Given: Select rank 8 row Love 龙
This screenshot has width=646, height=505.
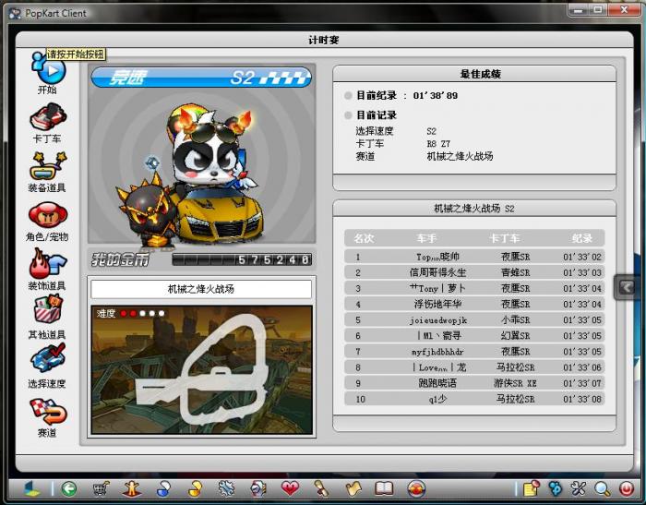Looking at the screenshot, I should [474, 367].
